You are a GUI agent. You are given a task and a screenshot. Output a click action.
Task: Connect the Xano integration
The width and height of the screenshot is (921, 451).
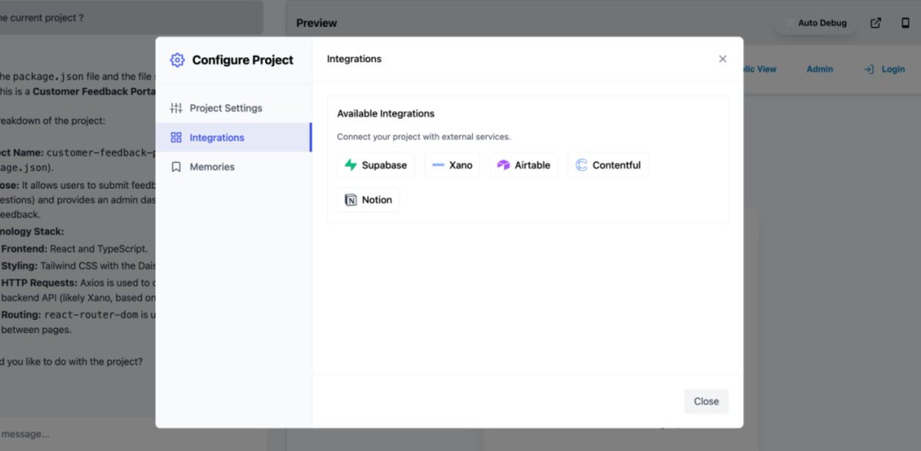[x=452, y=165]
